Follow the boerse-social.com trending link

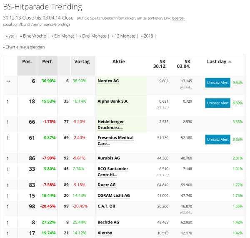[x=94, y=21]
